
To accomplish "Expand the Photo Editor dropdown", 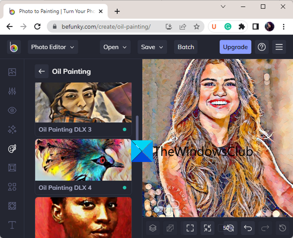I will (x=53, y=47).
